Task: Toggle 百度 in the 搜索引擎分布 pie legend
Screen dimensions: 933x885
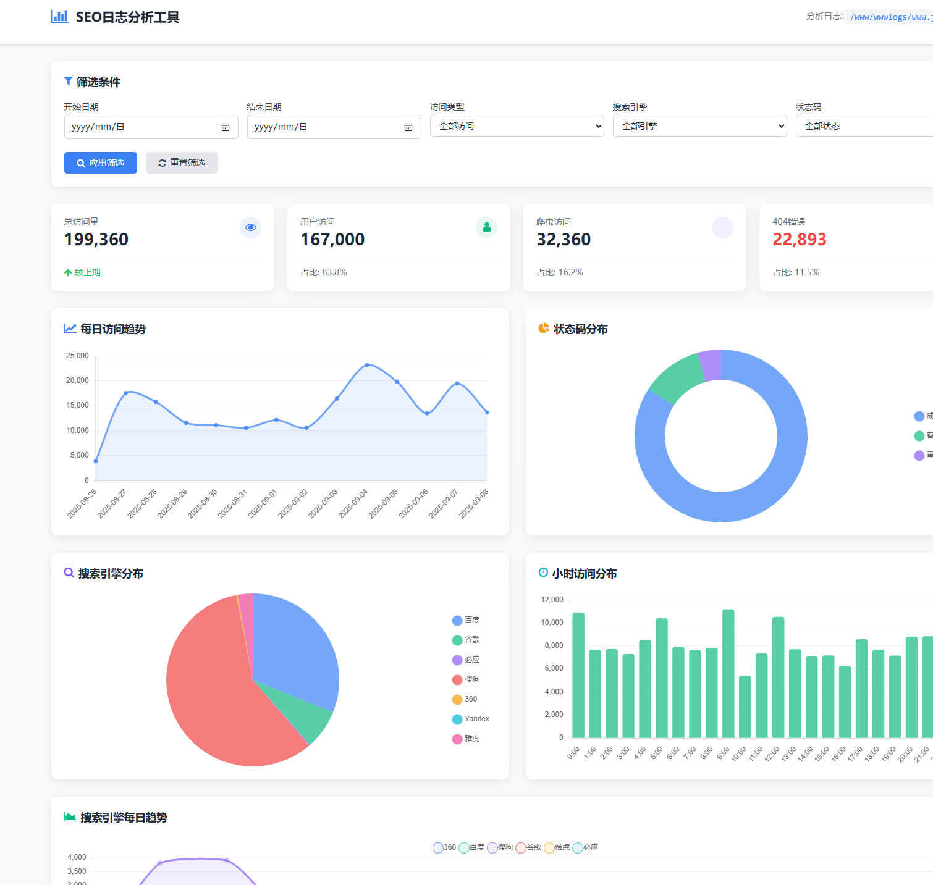Action: pyautogui.click(x=466, y=620)
